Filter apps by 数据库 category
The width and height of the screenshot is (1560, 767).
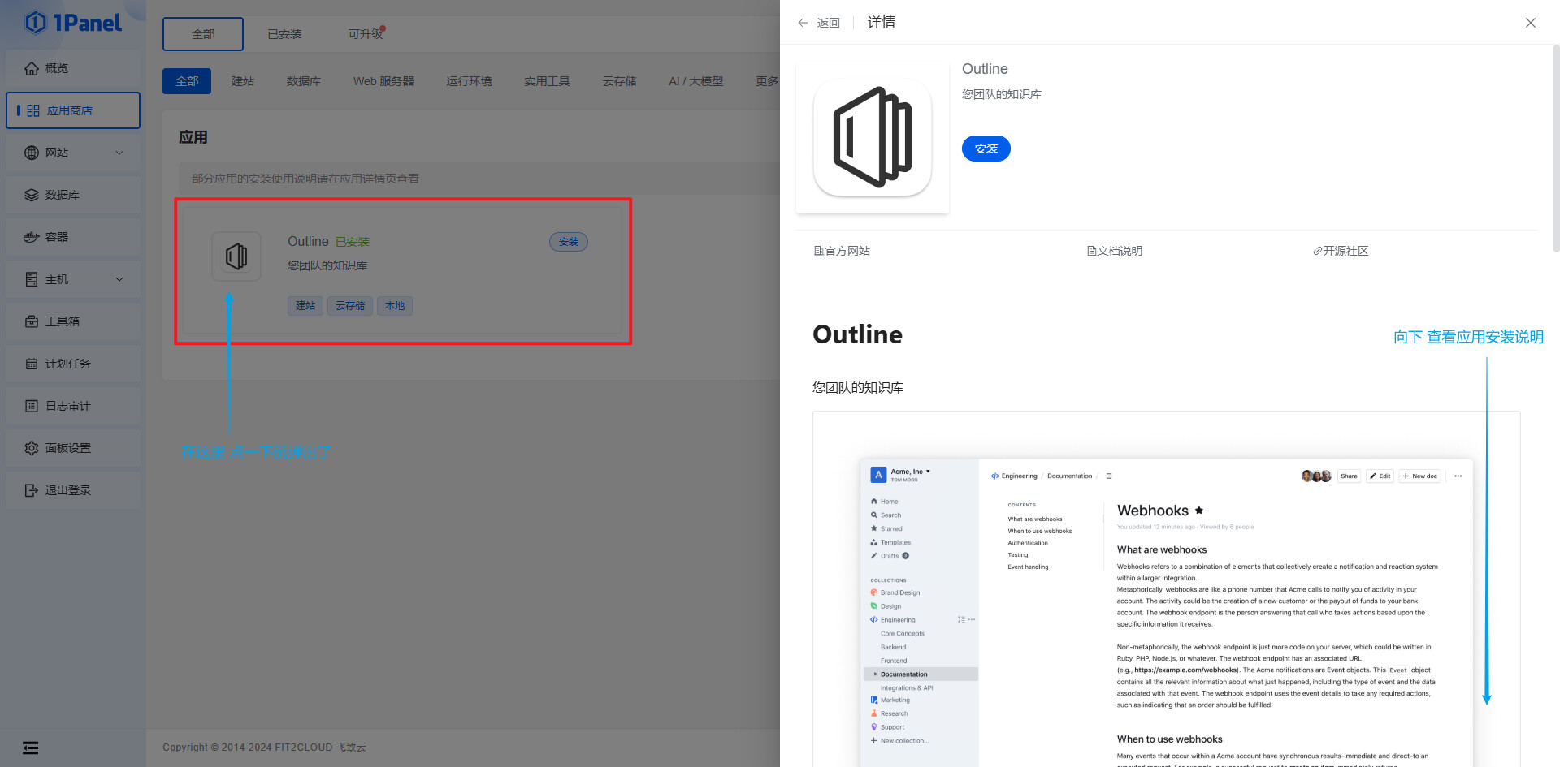[x=304, y=81]
